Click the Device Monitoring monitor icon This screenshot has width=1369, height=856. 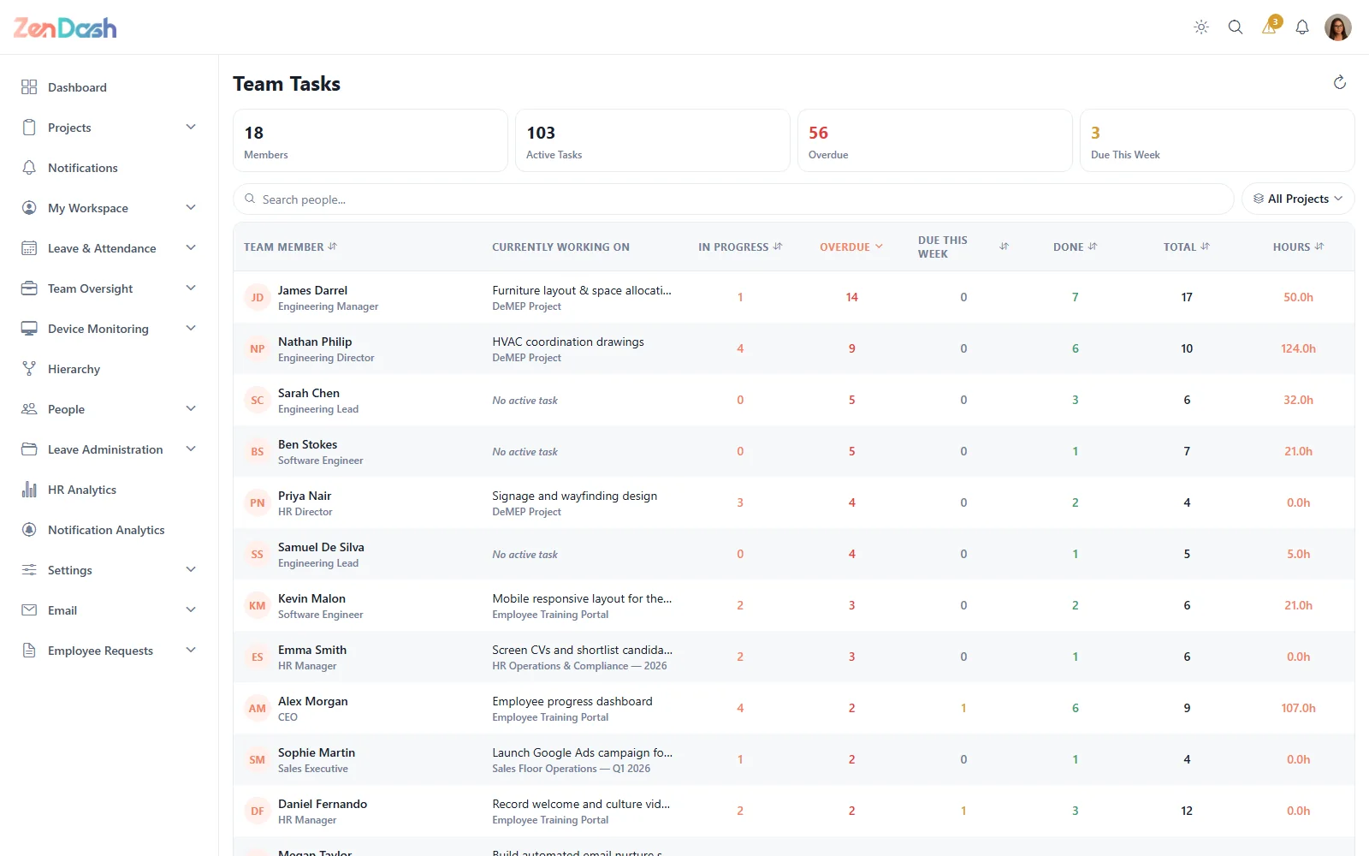coord(29,329)
